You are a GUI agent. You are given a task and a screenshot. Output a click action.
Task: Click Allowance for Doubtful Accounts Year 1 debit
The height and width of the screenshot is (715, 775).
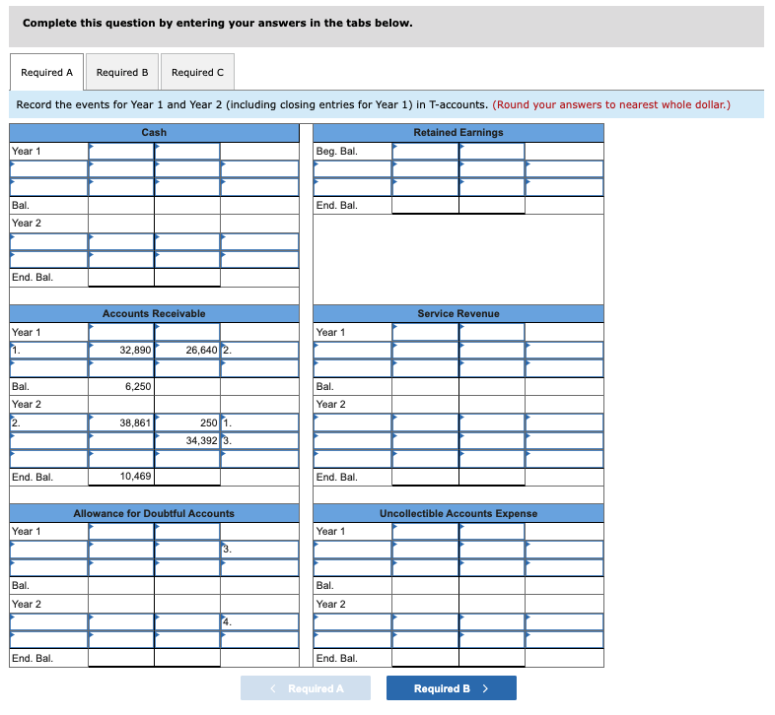pyautogui.click(x=121, y=531)
